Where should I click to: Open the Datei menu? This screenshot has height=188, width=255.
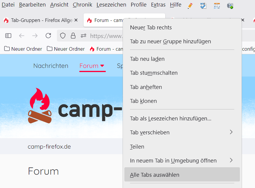8,5
